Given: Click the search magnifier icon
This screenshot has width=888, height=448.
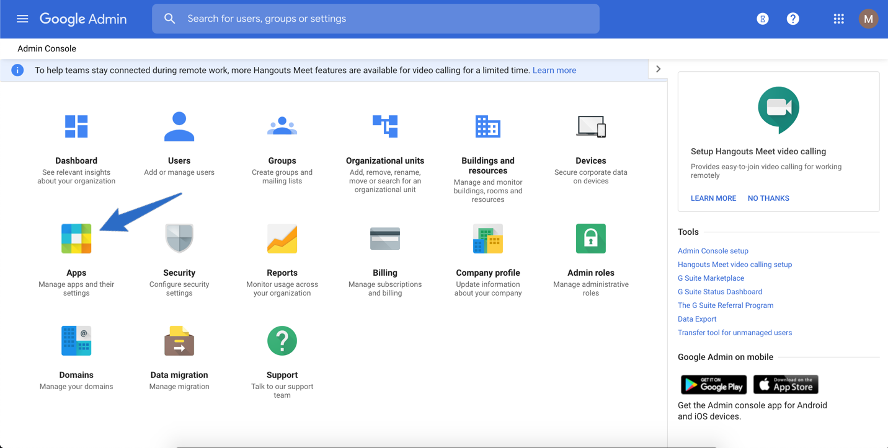Looking at the screenshot, I should (x=170, y=19).
